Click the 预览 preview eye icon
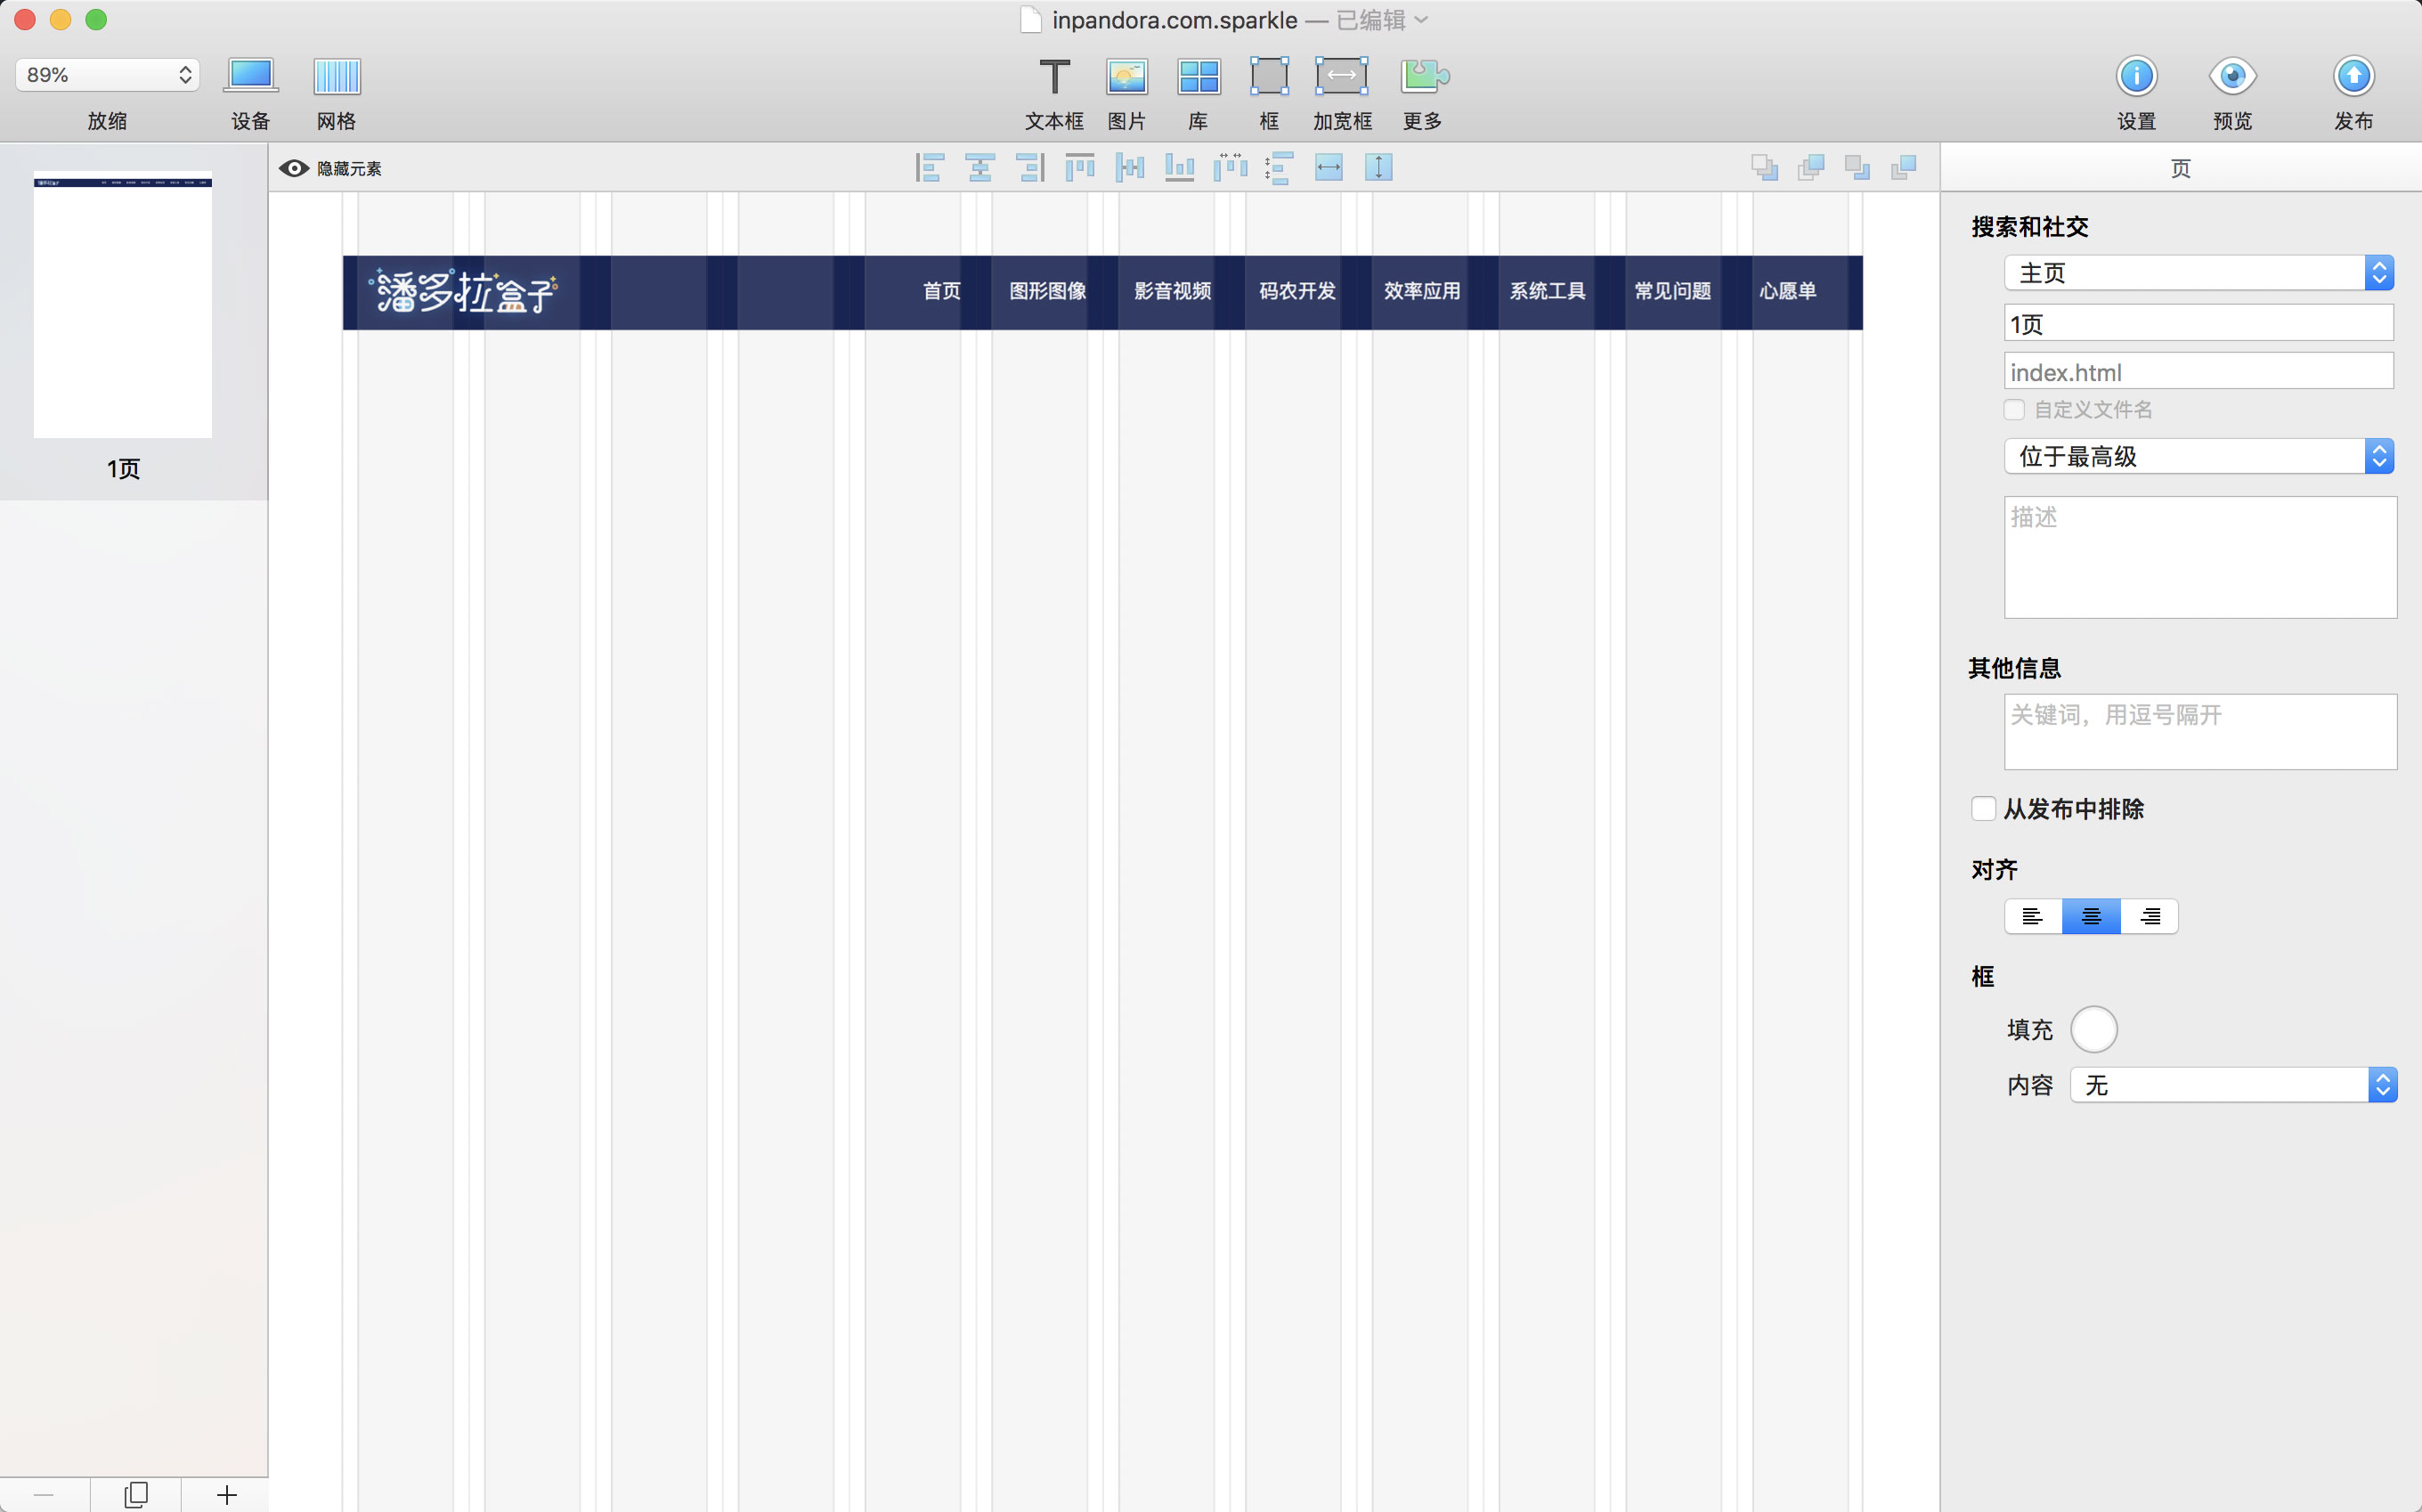Image resolution: width=2422 pixels, height=1512 pixels. click(x=2232, y=77)
